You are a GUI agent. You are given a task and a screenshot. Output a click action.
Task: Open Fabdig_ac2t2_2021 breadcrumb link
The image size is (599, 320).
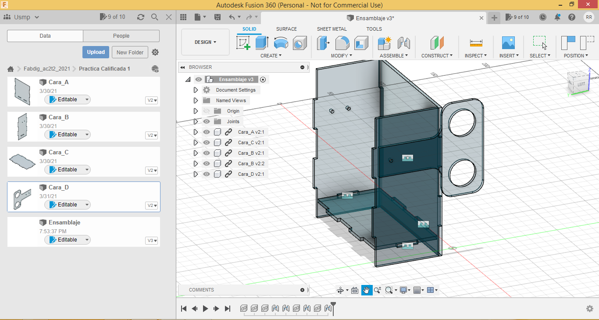point(47,69)
